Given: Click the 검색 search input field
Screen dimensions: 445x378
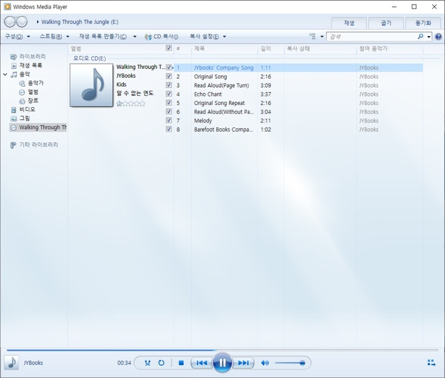Looking at the screenshot, I should [x=372, y=36].
